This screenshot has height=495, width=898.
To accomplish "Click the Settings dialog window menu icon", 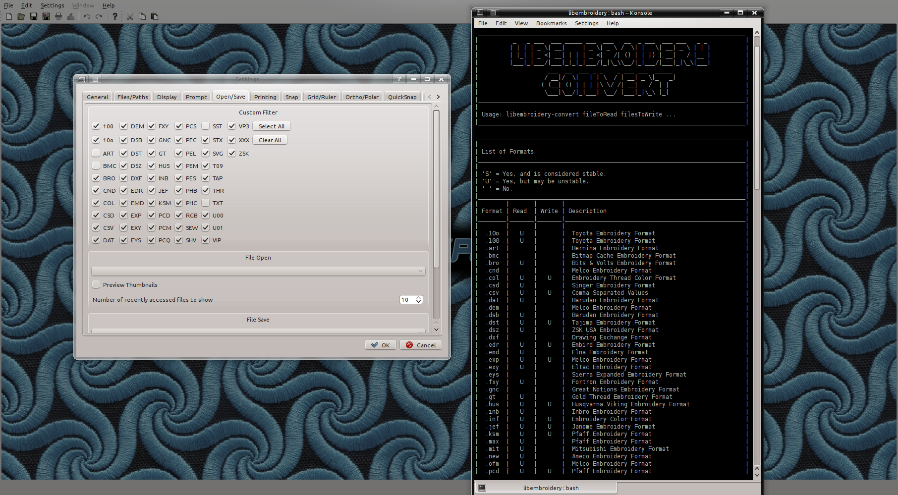I will (82, 79).
